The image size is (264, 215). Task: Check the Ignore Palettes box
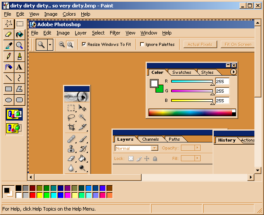(142, 44)
